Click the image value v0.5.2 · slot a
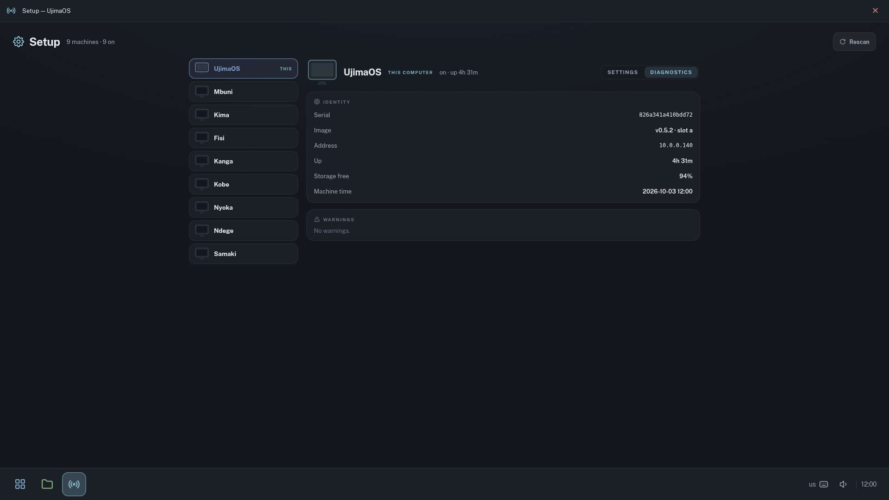 tap(674, 130)
